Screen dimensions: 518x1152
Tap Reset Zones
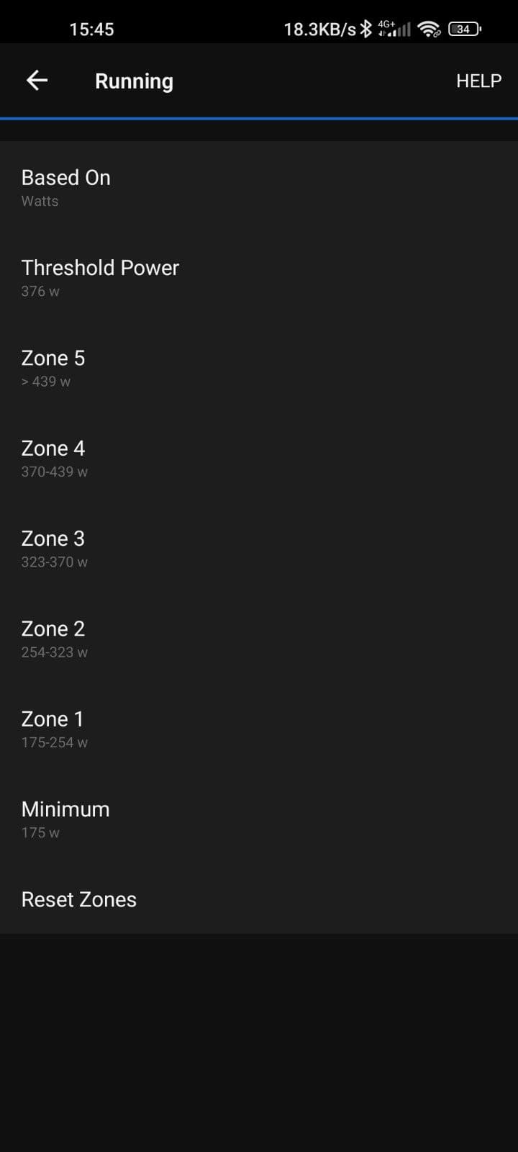259,899
